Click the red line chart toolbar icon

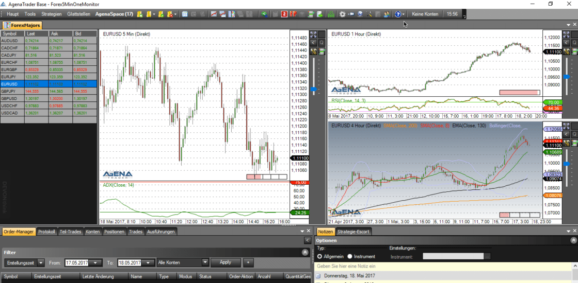coord(213,14)
